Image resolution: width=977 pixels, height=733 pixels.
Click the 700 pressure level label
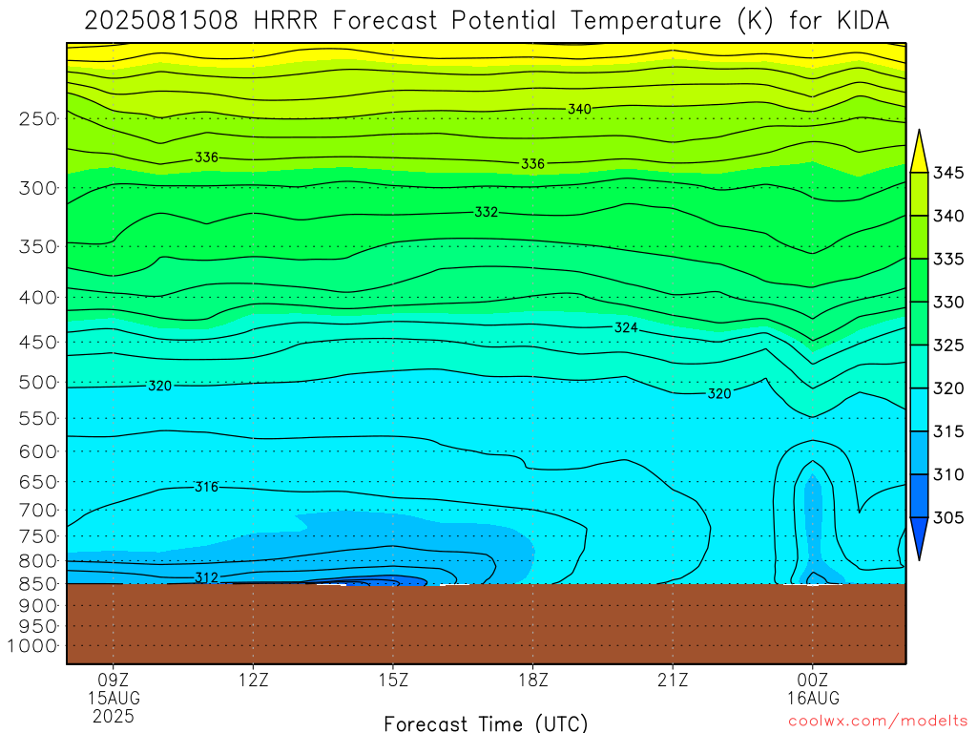38,510
